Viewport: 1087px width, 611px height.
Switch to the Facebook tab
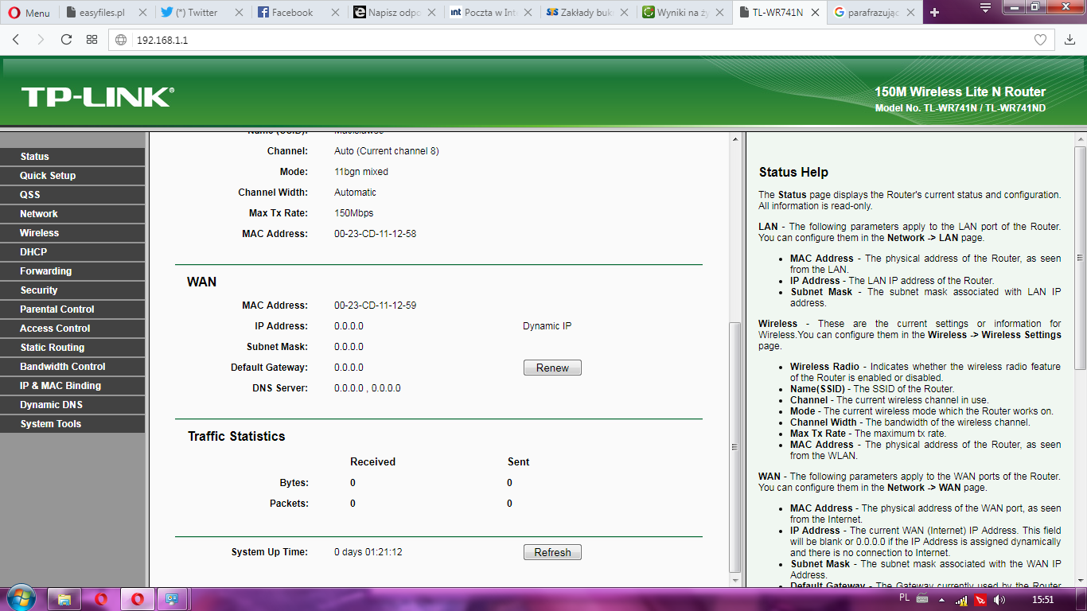tap(299, 13)
